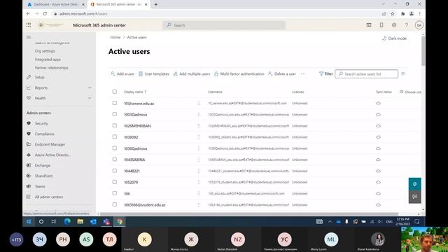Open the feedback chat button
This screenshot has width=448, height=252.
point(414,197)
